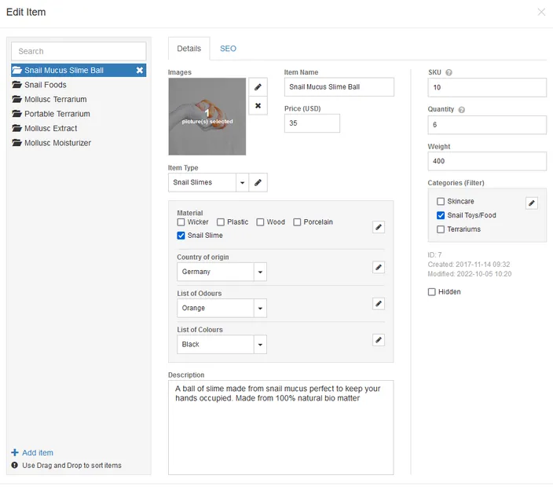Image resolution: width=553 pixels, height=490 pixels.
Task: Toggle the Hidden checkbox
Action: tap(432, 292)
